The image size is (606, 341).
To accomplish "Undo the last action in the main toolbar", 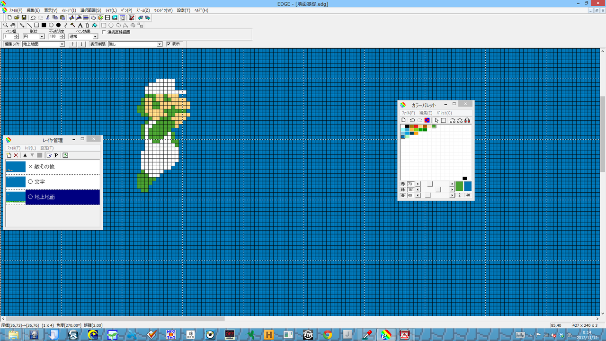I will coord(33,18).
